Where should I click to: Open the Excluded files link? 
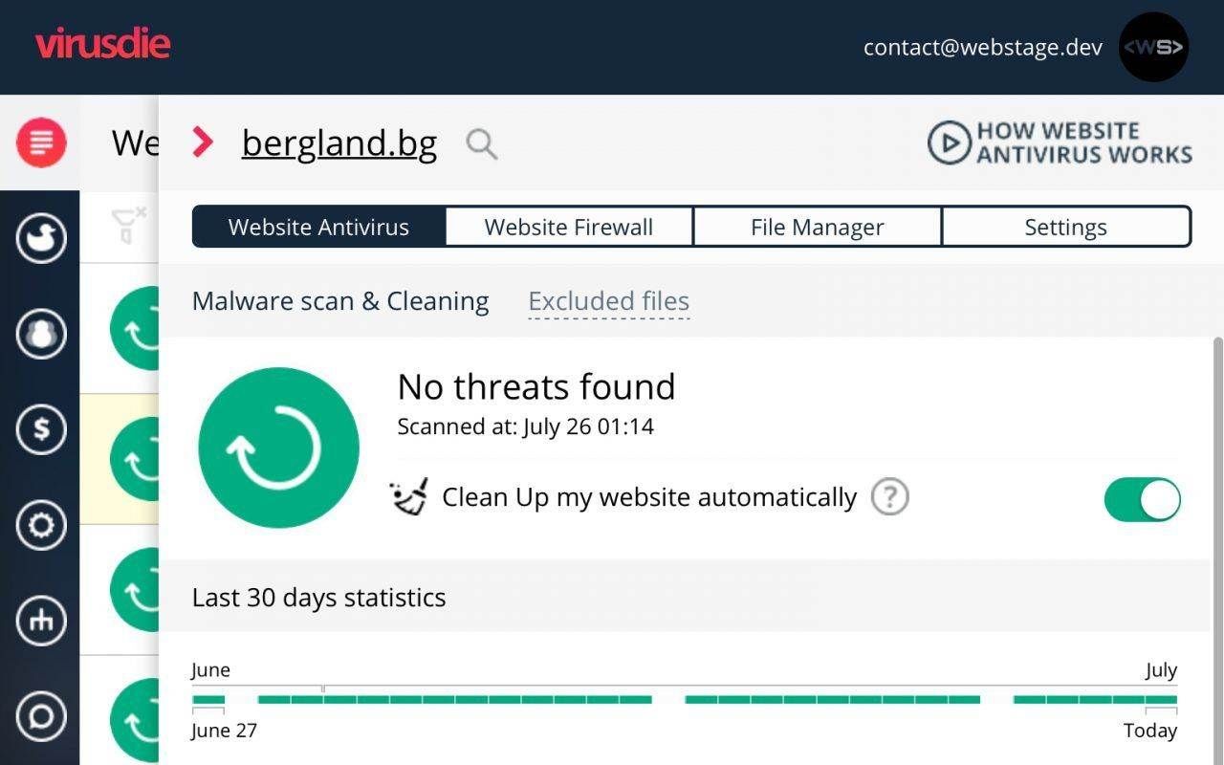609,301
